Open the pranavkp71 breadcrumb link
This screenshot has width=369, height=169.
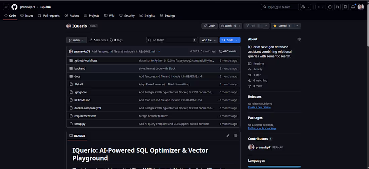[x=28, y=7]
